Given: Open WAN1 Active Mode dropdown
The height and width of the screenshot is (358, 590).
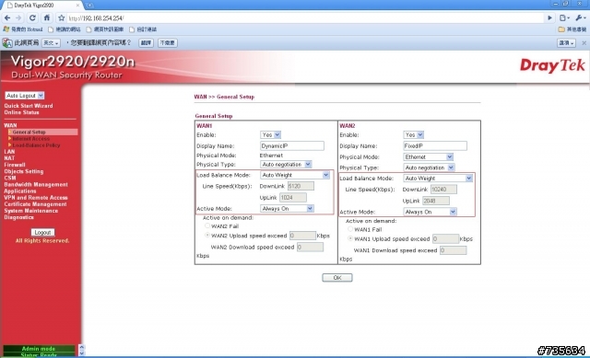Looking at the screenshot, I should click(287, 209).
